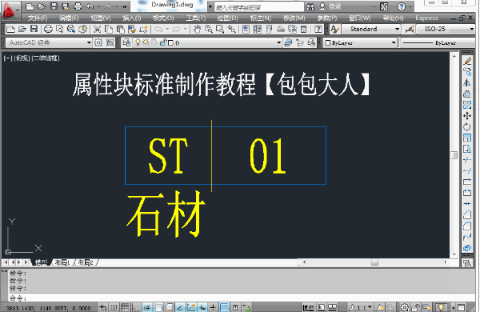Activate the Pan hand tool
This screenshot has height=312, width=480.
tap(197, 29)
